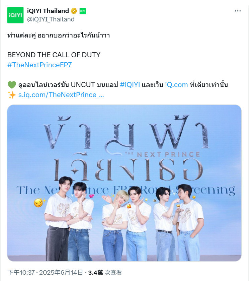The width and height of the screenshot is (249, 281).
Task: Click the 3.4萬 view count
Action: click(95, 273)
